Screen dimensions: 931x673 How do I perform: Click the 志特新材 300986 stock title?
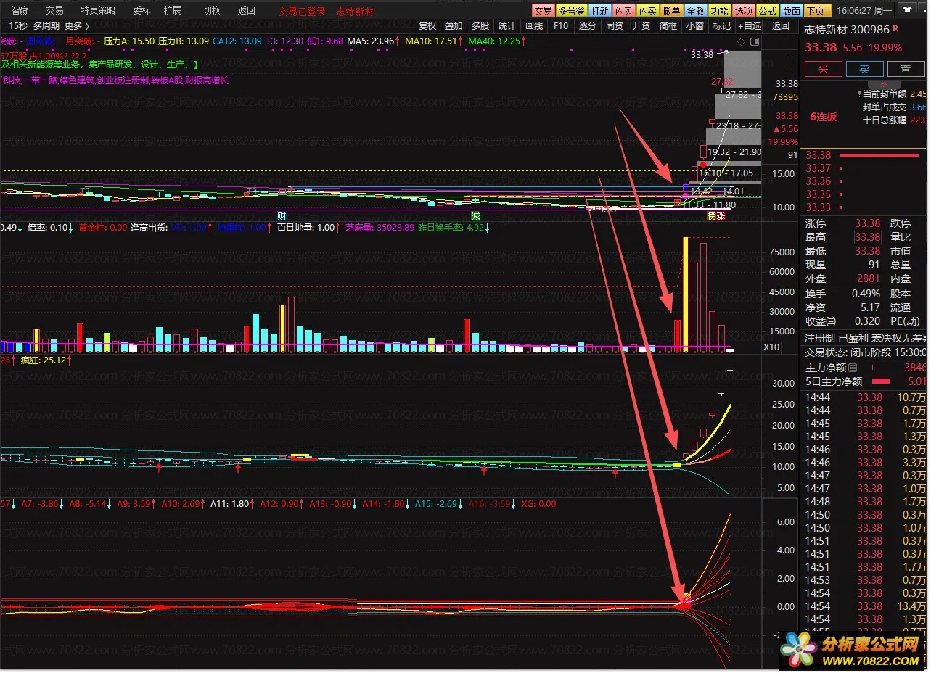click(x=846, y=30)
